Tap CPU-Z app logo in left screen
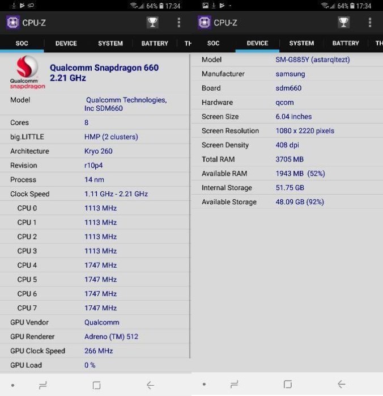 click(x=12, y=23)
